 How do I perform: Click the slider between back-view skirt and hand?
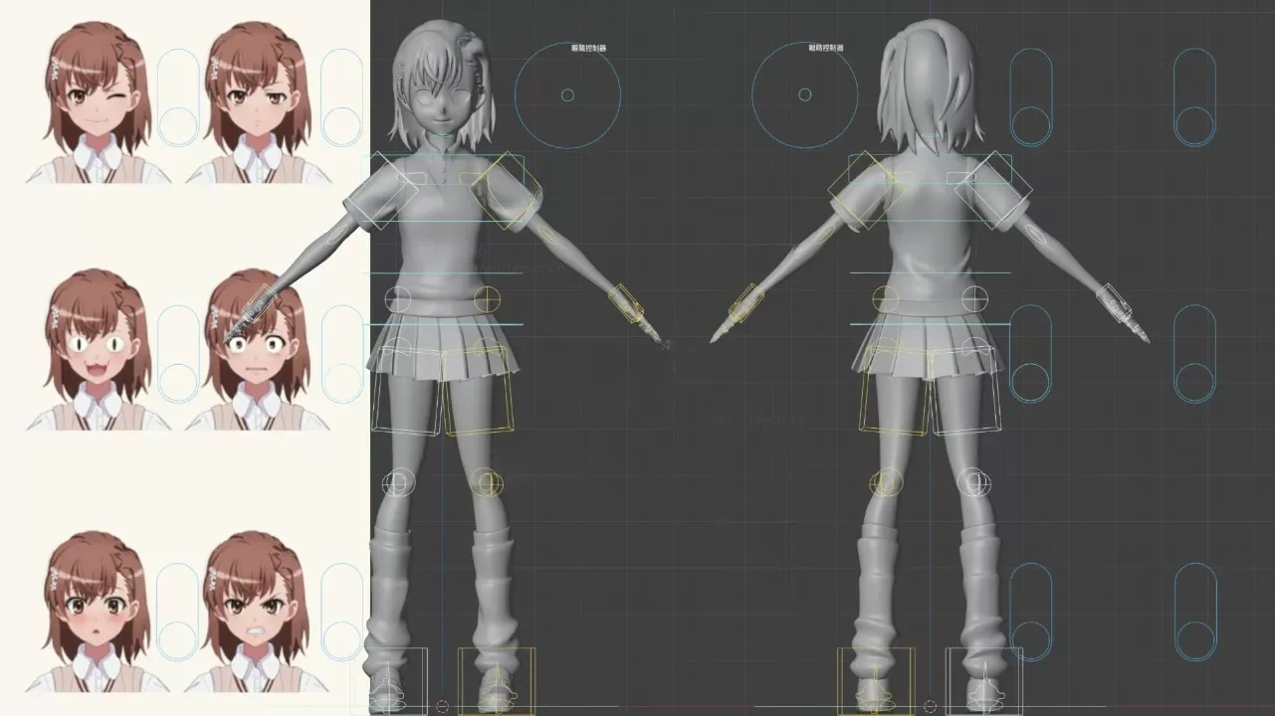[1031, 354]
